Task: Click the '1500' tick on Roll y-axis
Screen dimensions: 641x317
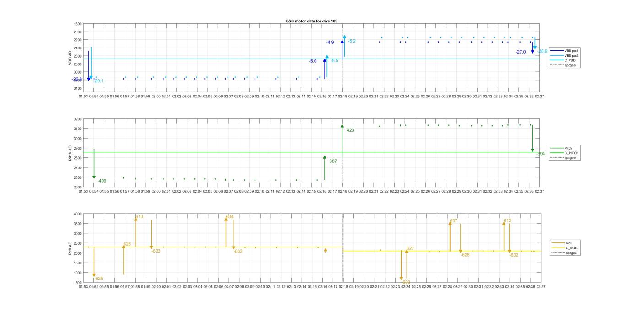Action: [78, 263]
